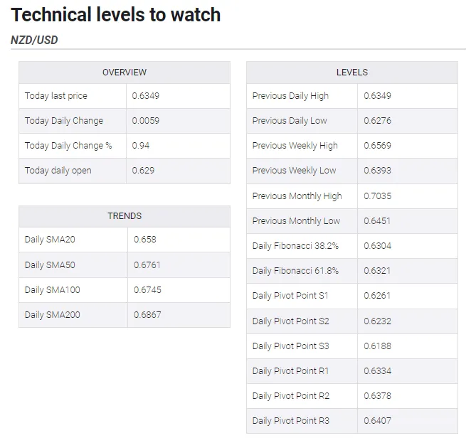Select the Previous Monthly High value 0.7035

pos(378,196)
